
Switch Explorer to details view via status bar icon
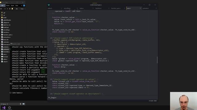20,104
